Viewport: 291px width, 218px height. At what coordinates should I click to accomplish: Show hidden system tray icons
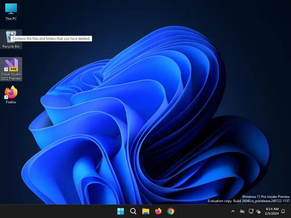233,211
